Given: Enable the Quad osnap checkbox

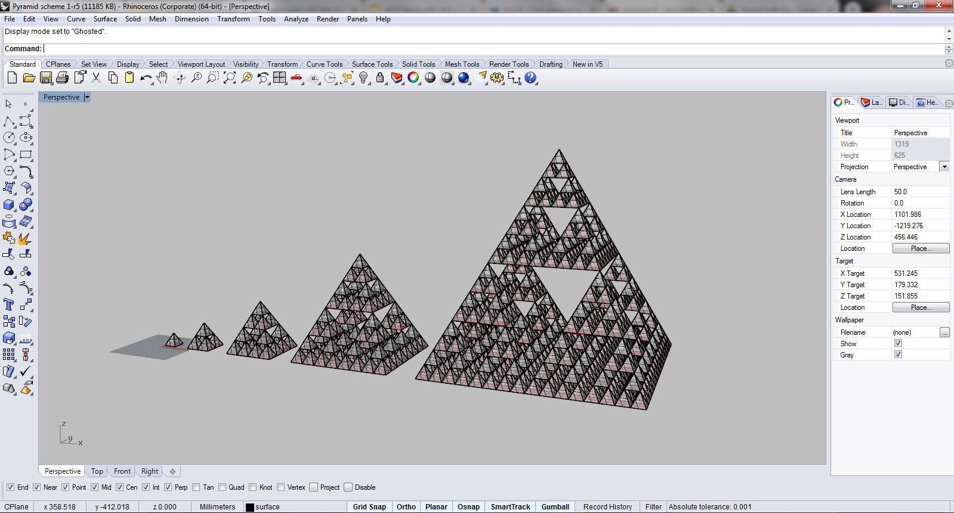Looking at the screenshot, I should (223, 487).
